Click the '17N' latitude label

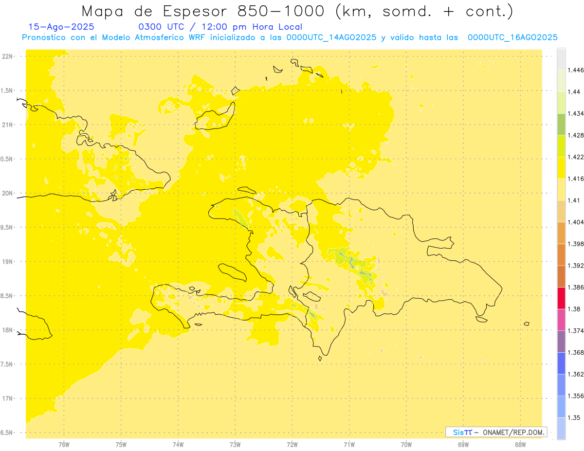7,398
